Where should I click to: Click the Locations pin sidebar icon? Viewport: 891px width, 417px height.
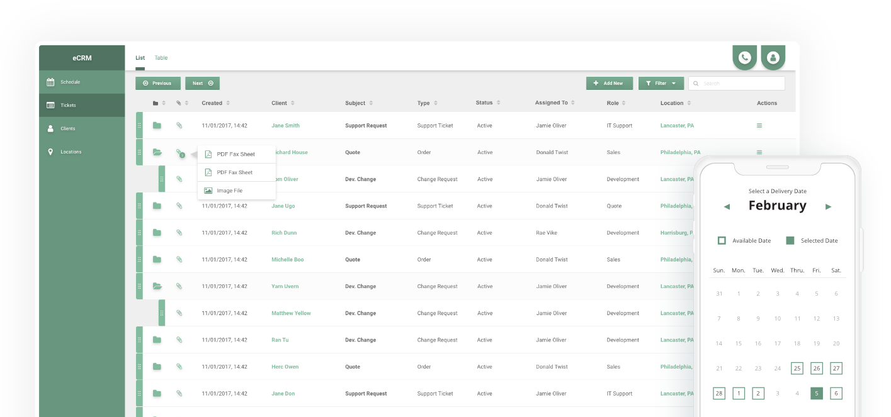[x=50, y=152]
